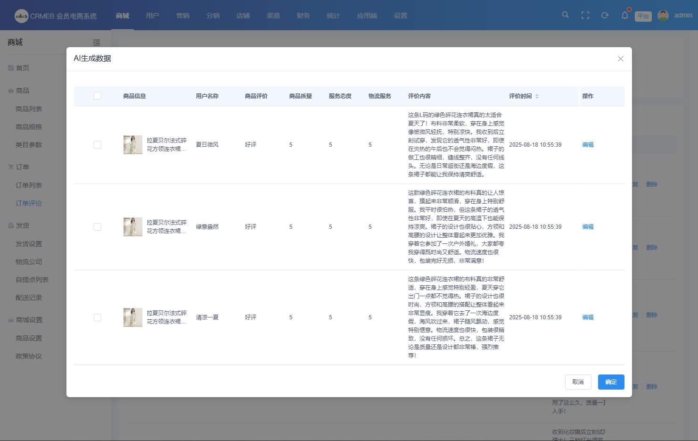
Task: Click the search icon in top bar
Action: (x=565, y=15)
